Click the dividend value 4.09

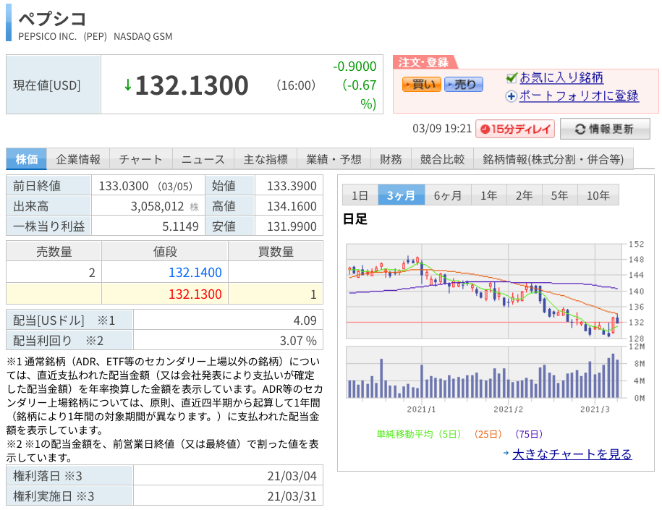pos(305,320)
